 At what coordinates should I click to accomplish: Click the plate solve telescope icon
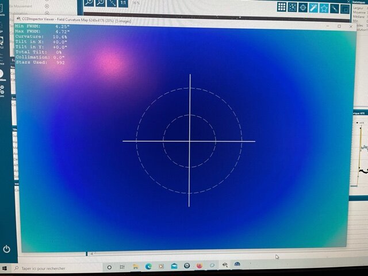(335, 9)
